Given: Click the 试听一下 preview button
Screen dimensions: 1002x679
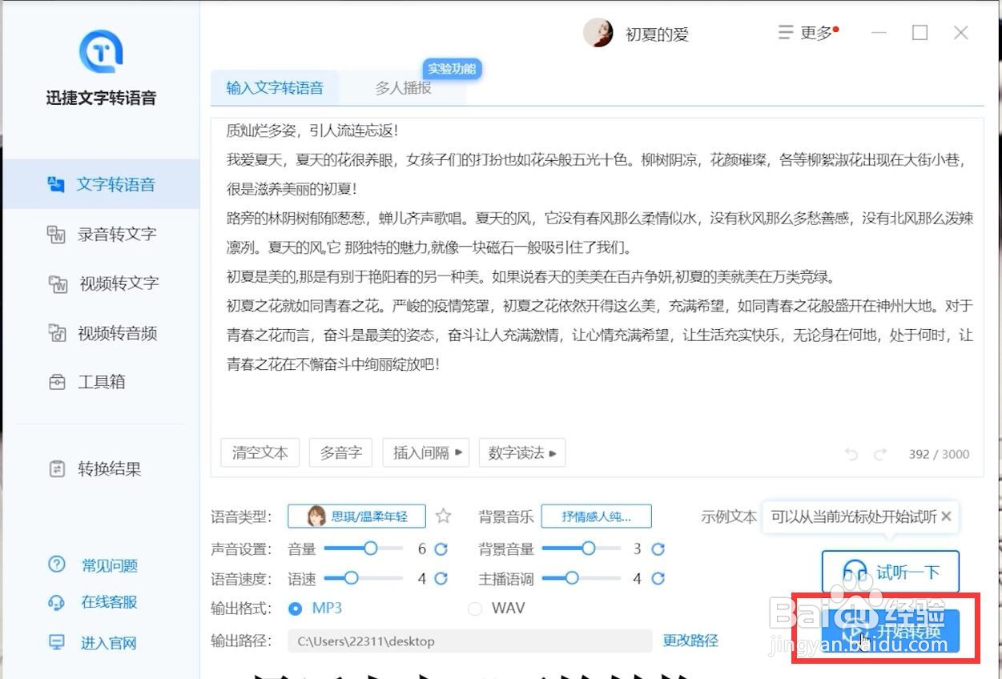Looking at the screenshot, I should point(891,572).
